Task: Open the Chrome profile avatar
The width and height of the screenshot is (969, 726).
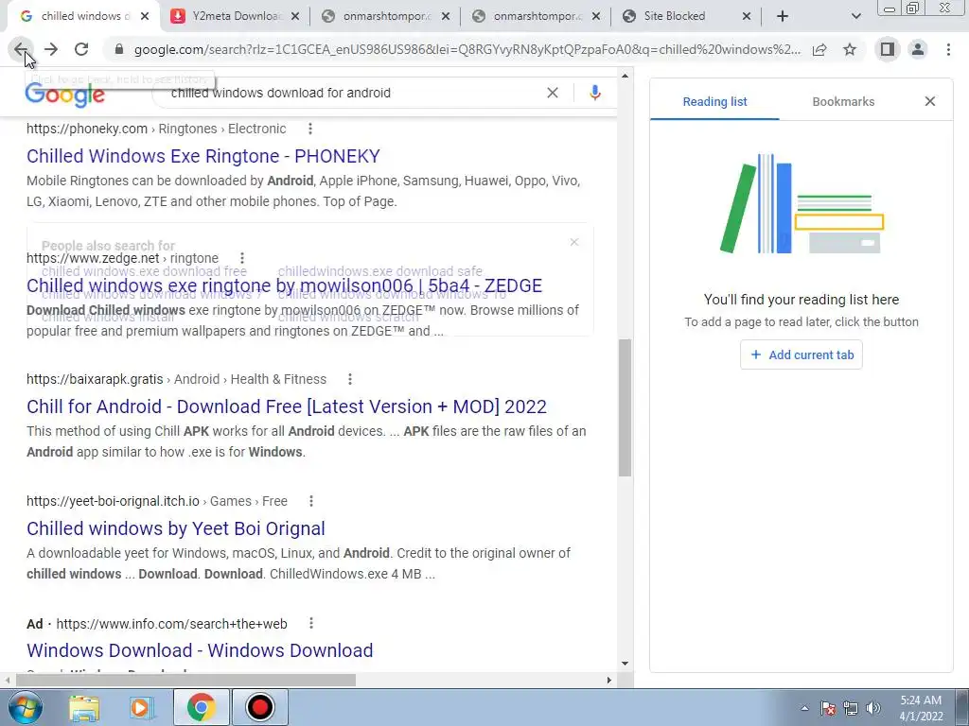Action: point(918,49)
